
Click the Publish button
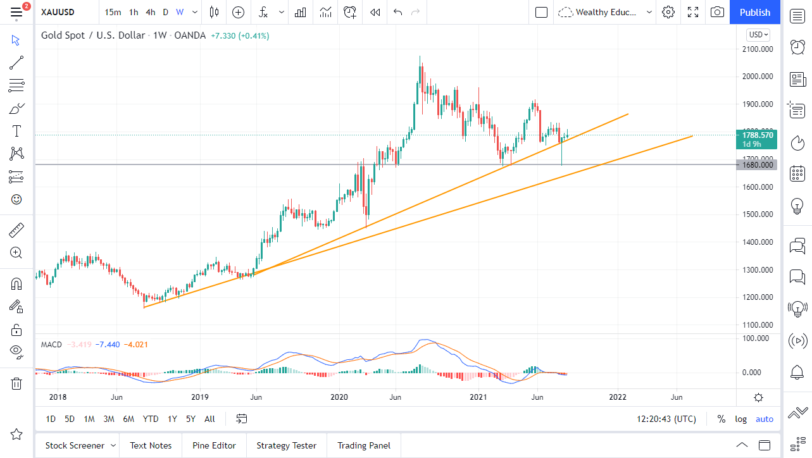coord(754,12)
